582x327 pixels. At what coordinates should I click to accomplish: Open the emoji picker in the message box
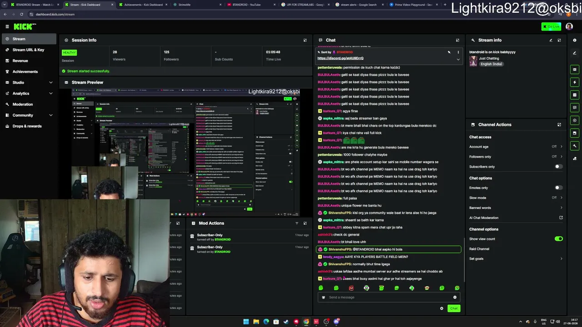pos(455,297)
